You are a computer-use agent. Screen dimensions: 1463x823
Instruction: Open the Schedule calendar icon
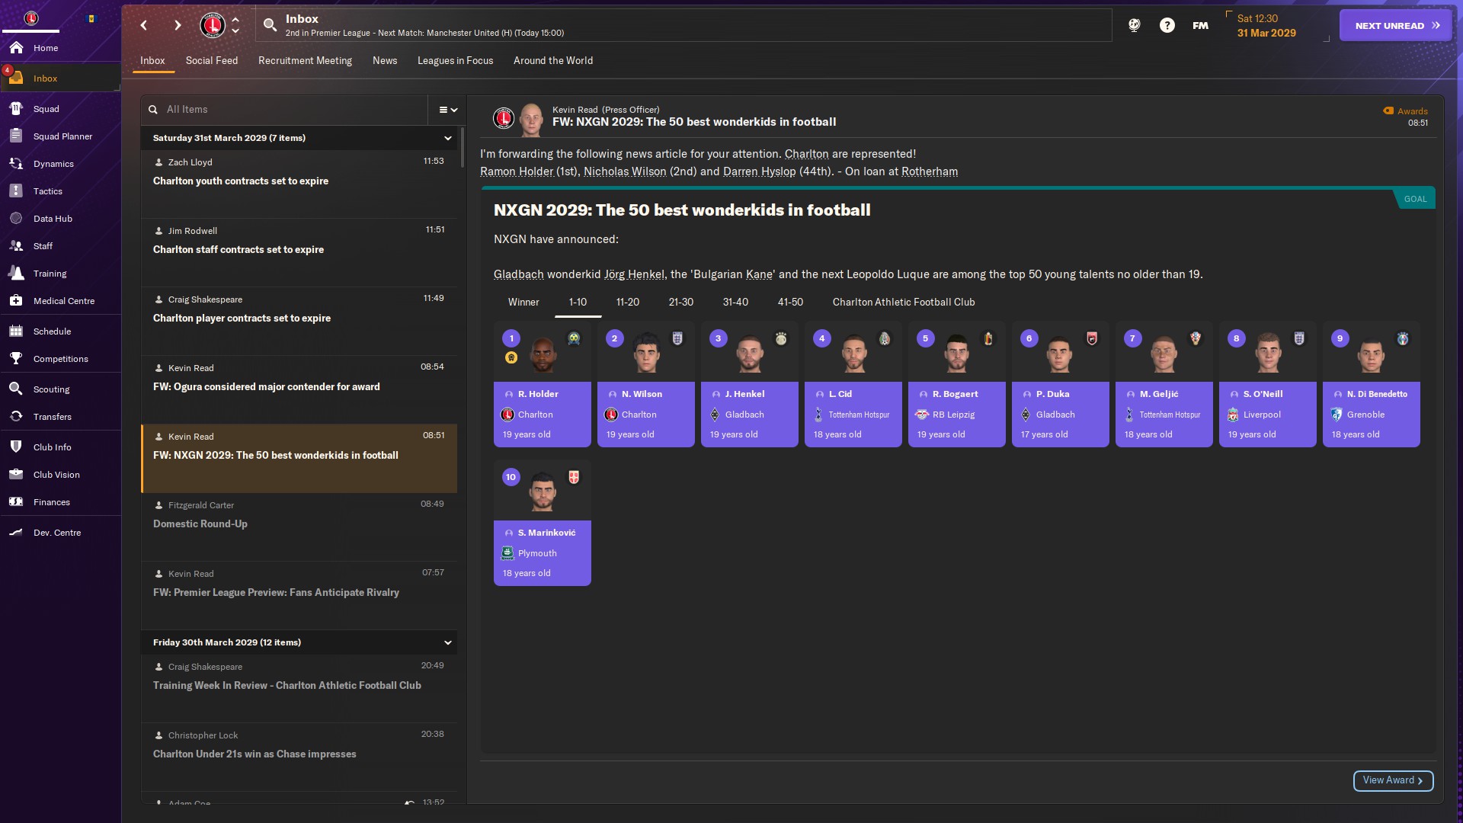click(x=16, y=331)
